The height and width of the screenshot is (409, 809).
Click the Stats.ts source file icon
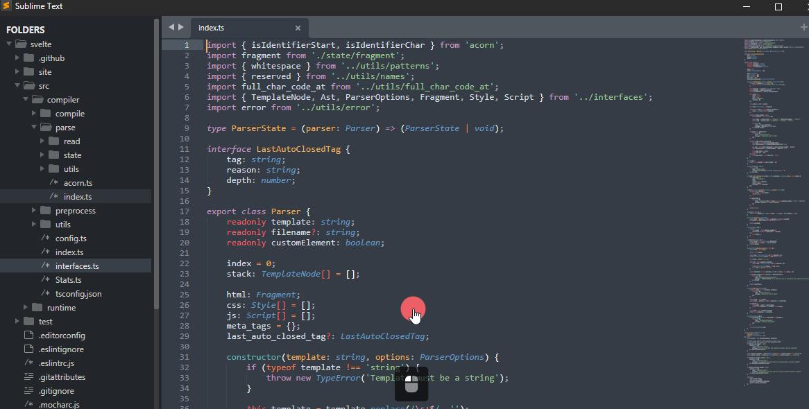pos(45,279)
